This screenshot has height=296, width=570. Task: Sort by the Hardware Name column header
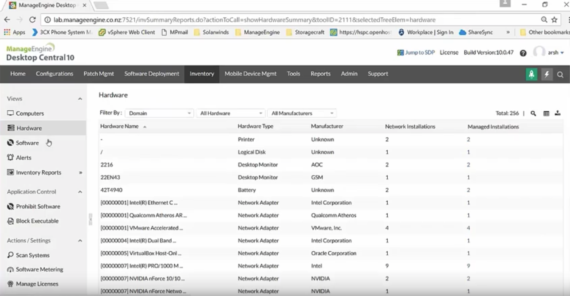120,126
